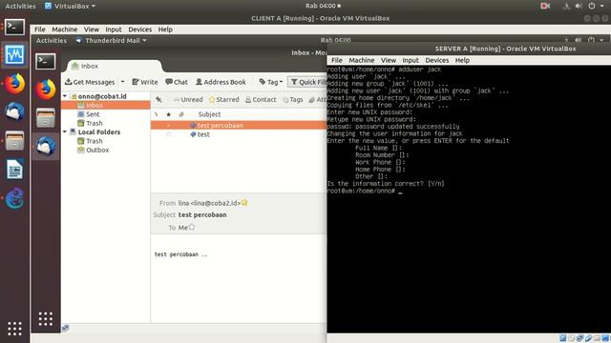Show host applications grid
Image resolution: width=611 pixels, height=343 pixels.
(x=15, y=329)
